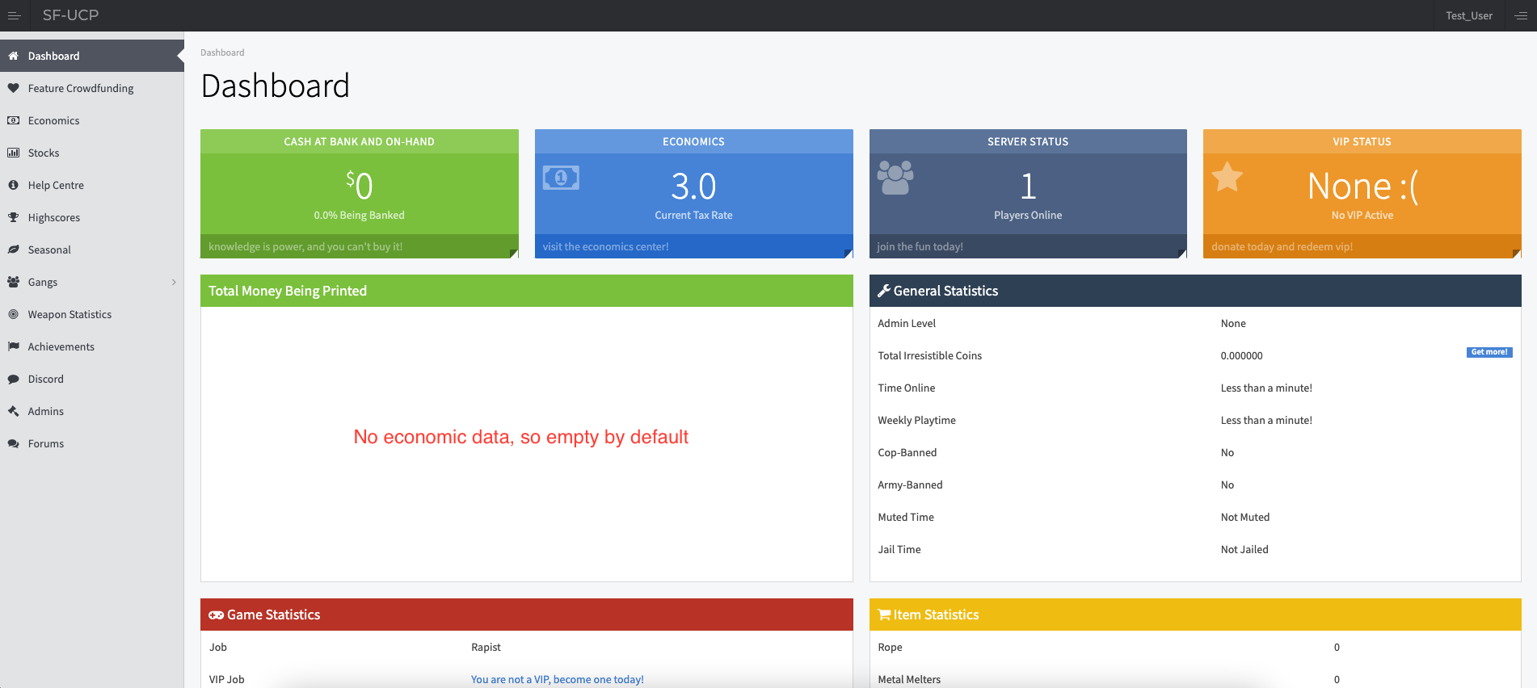Click the users icon in Server Status card
The width and height of the screenshot is (1537, 688).
[895, 177]
